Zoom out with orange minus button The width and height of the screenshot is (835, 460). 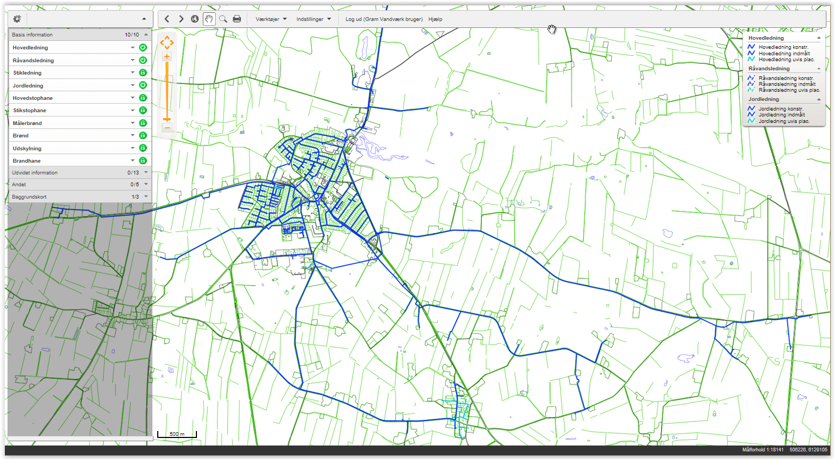click(x=167, y=128)
